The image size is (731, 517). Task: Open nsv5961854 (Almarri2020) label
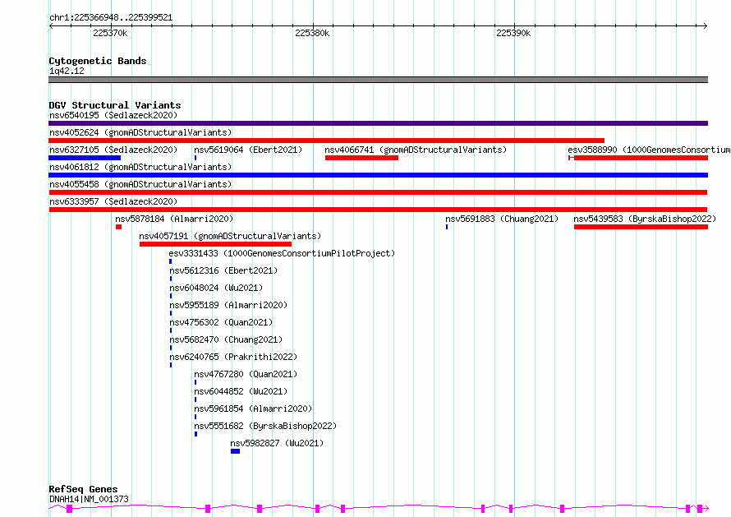[x=253, y=409]
